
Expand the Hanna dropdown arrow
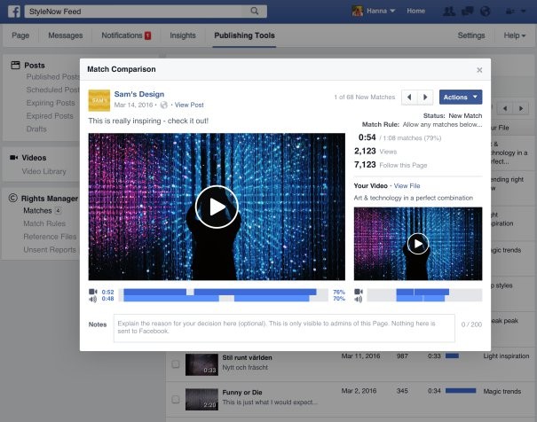[x=392, y=11]
